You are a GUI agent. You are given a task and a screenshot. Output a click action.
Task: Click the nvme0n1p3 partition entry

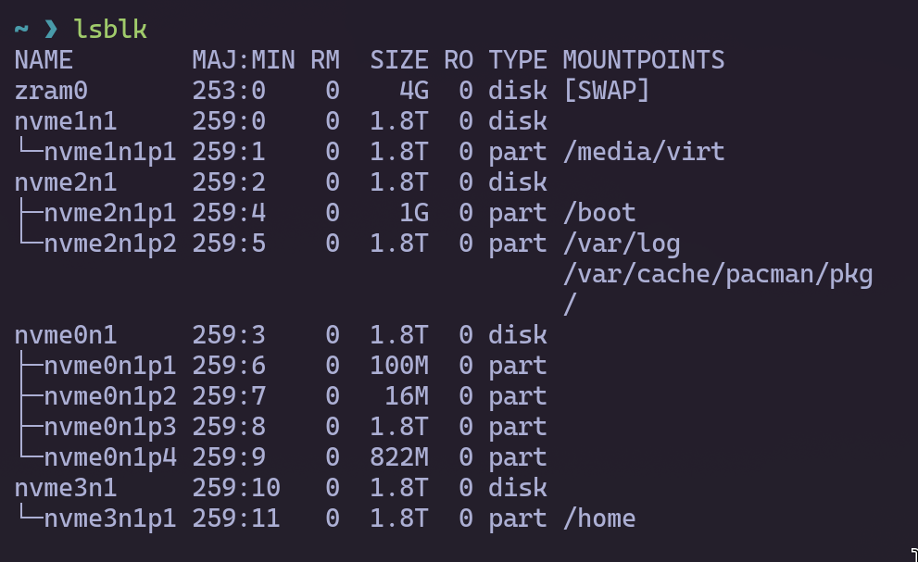pos(109,426)
